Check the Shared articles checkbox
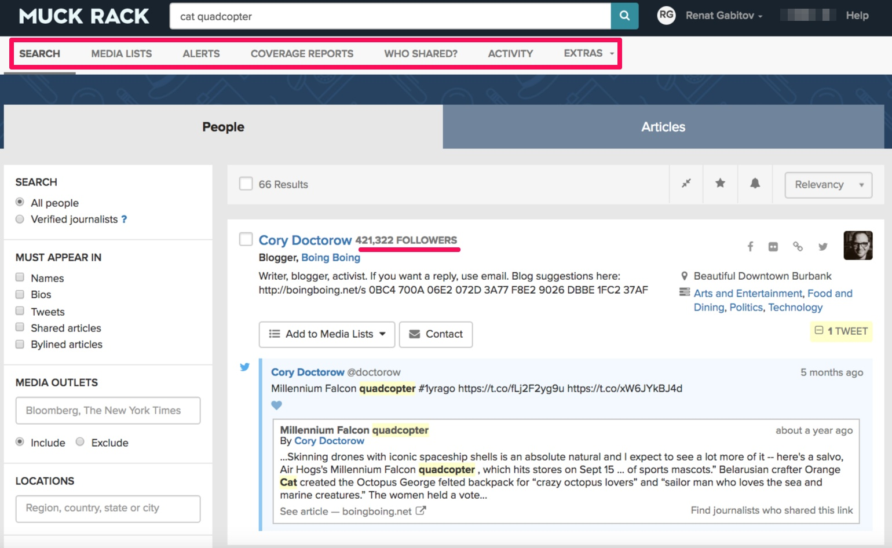Viewport: 892px width, 548px height. click(20, 327)
